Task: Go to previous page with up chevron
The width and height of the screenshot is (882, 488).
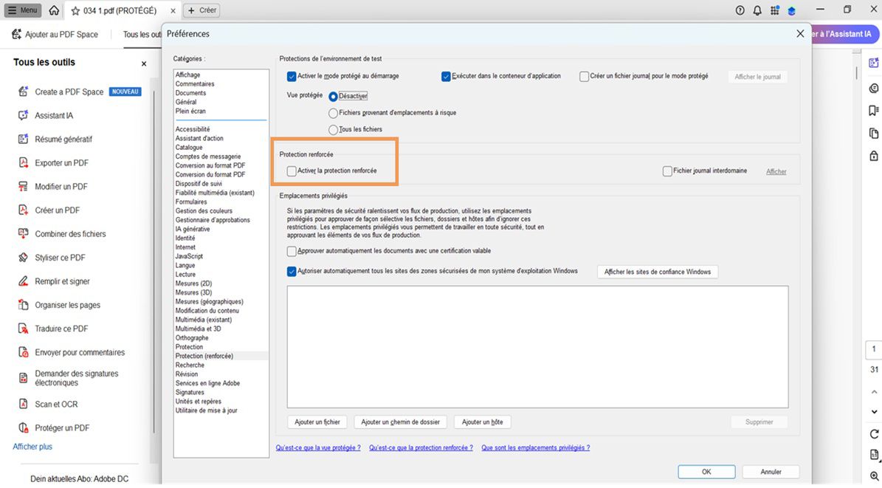Action: tap(874, 392)
